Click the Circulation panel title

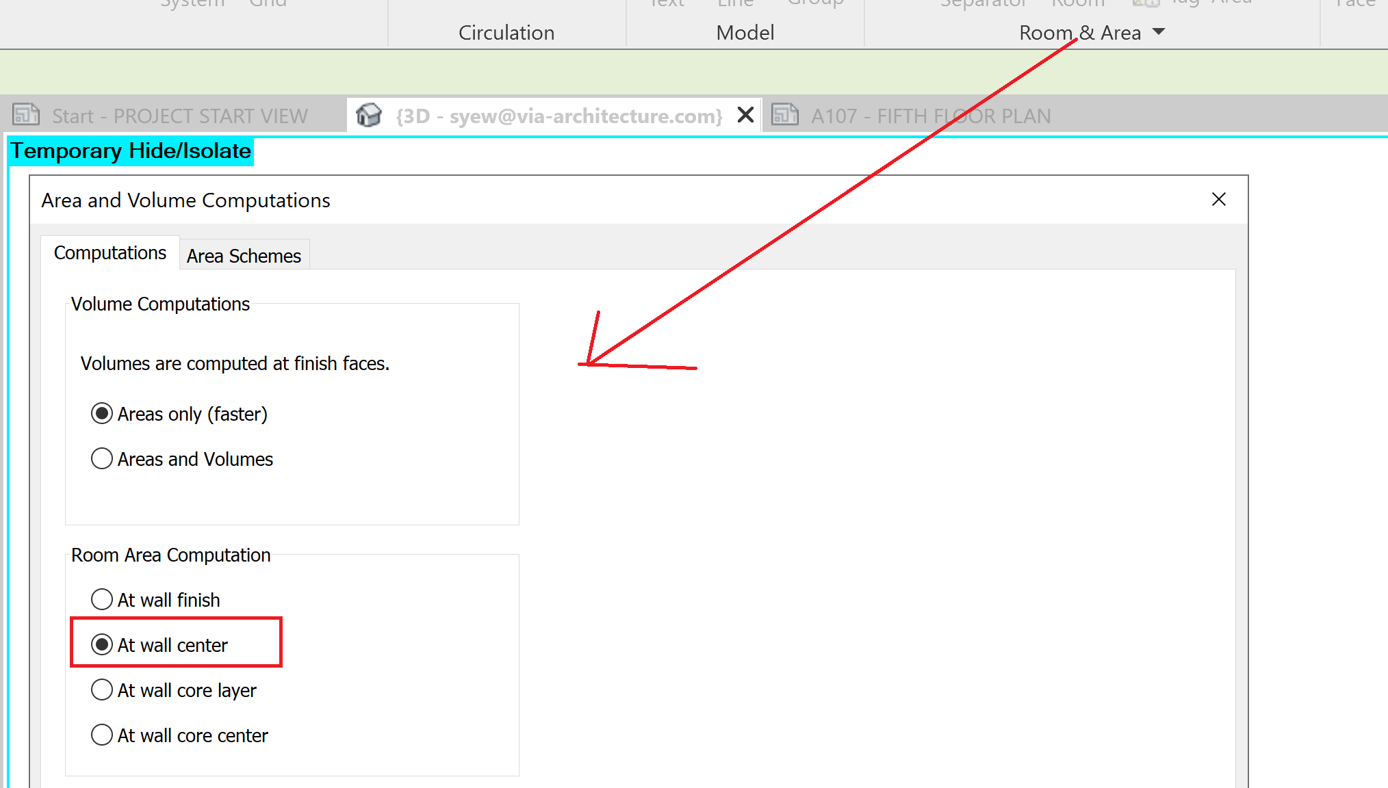point(506,33)
